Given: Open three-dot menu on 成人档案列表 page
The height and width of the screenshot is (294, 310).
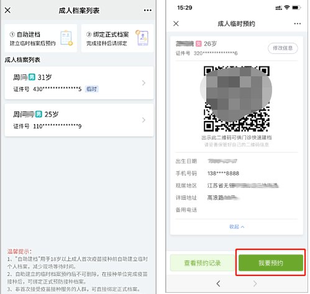Looking at the screenshot, I should [x=147, y=10].
